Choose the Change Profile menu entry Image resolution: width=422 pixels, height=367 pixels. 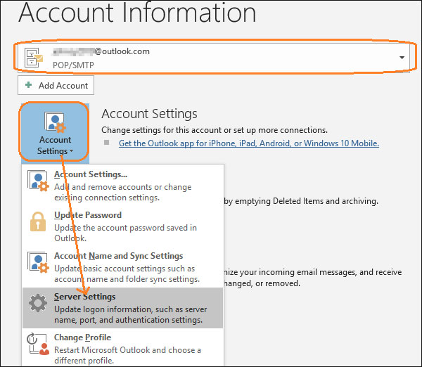(122, 348)
